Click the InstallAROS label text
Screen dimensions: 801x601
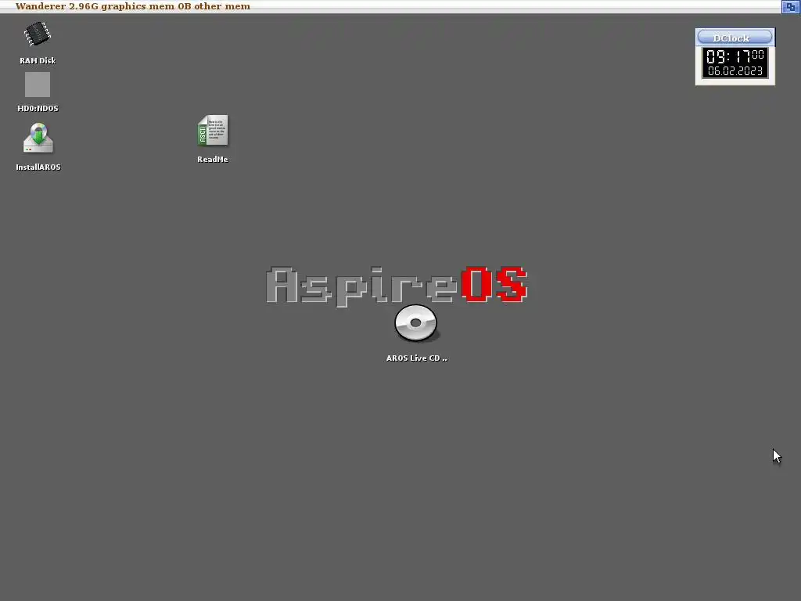[38, 167]
